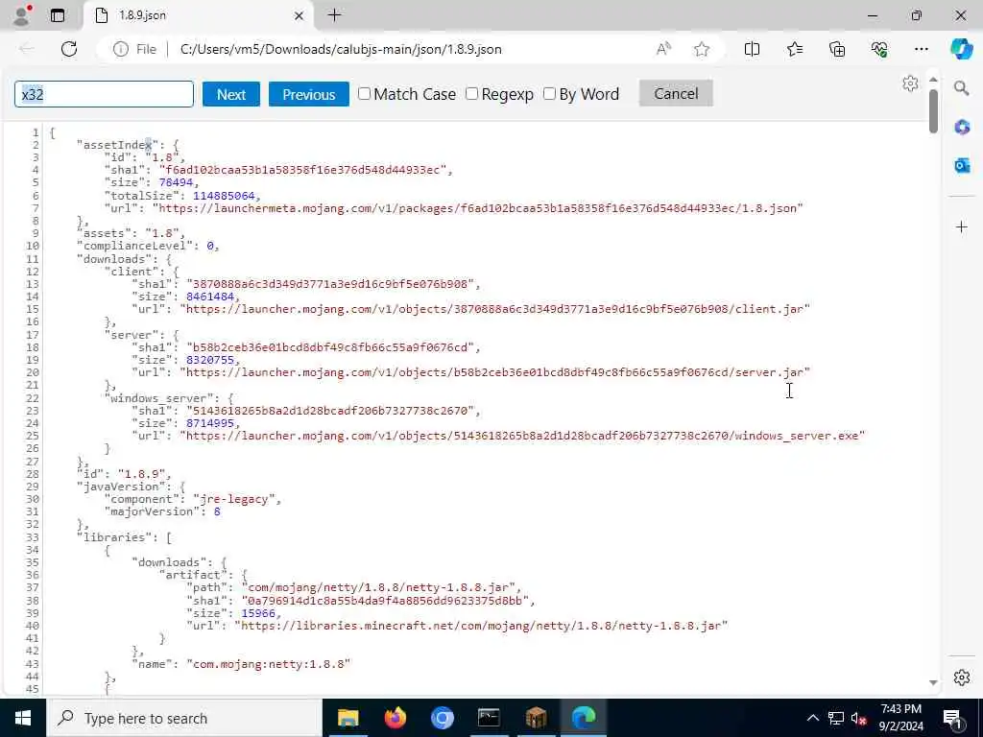Click the "libraries" key text
Image resolution: width=983 pixels, height=737 pixels.
(114, 537)
